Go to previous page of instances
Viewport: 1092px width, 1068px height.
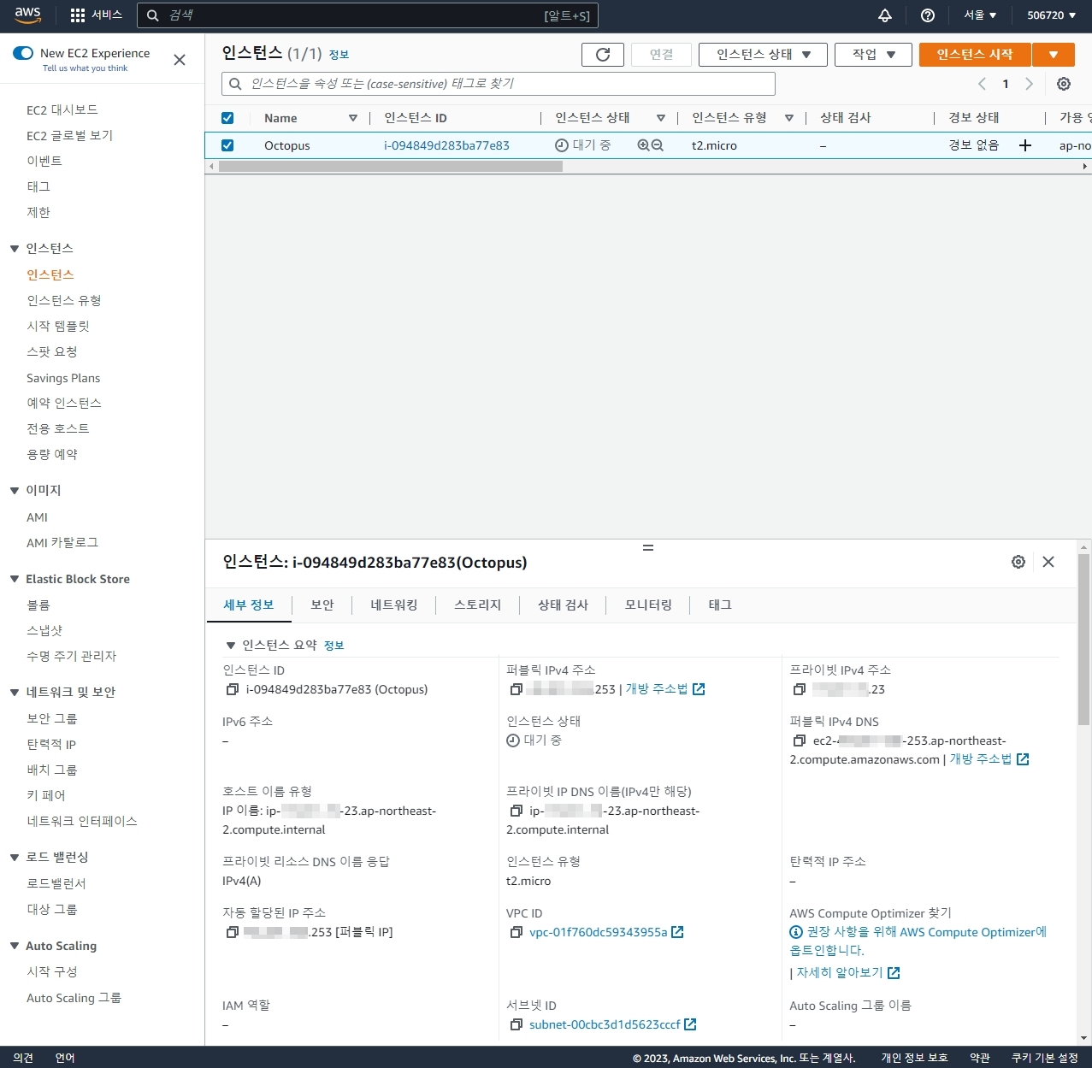click(x=982, y=84)
